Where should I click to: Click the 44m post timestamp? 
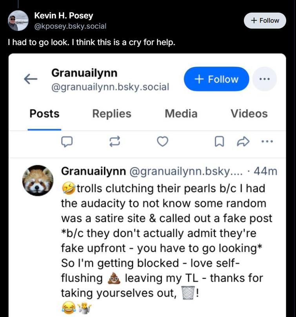click(266, 171)
